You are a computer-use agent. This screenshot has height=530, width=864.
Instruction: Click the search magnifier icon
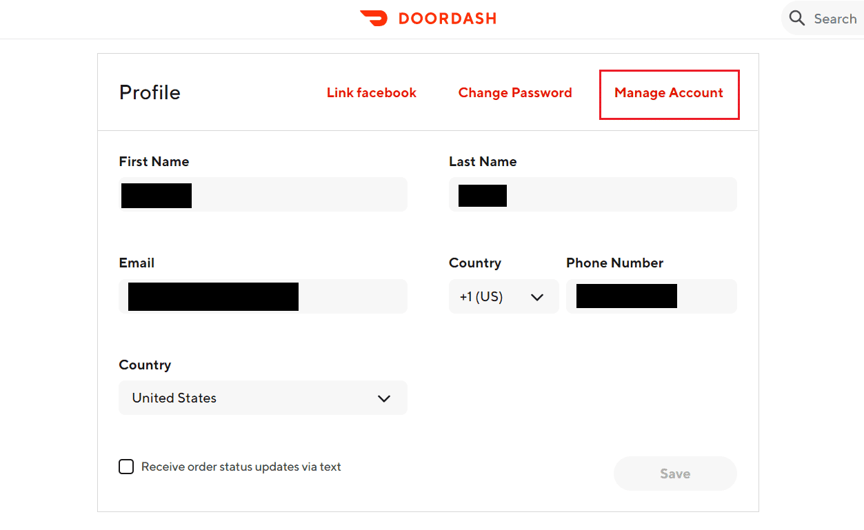pyautogui.click(x=797, y=19)
